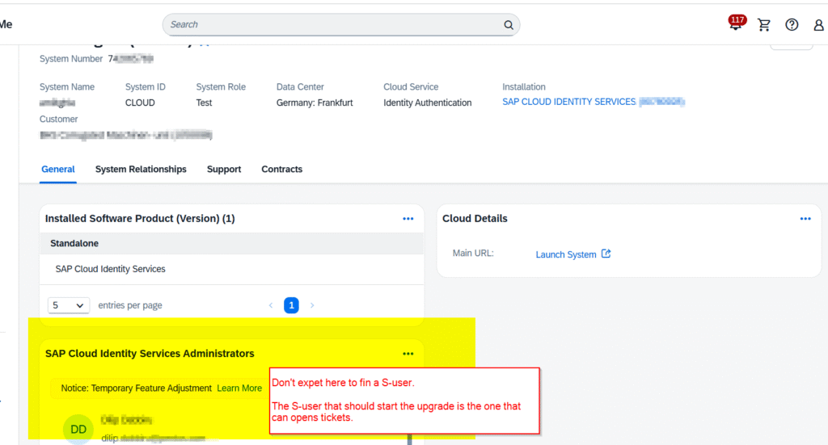Viewport: 828px width, 445px height.
Task: Click the Test system role value
Action: point(204,103)
